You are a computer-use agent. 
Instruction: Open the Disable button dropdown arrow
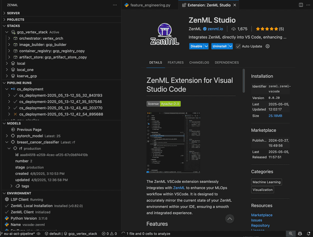pos(206,47)
